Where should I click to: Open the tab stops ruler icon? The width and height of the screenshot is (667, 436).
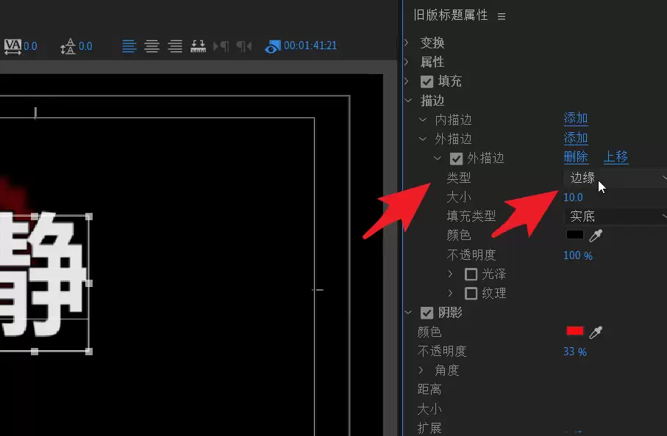[x=199, y=46]
